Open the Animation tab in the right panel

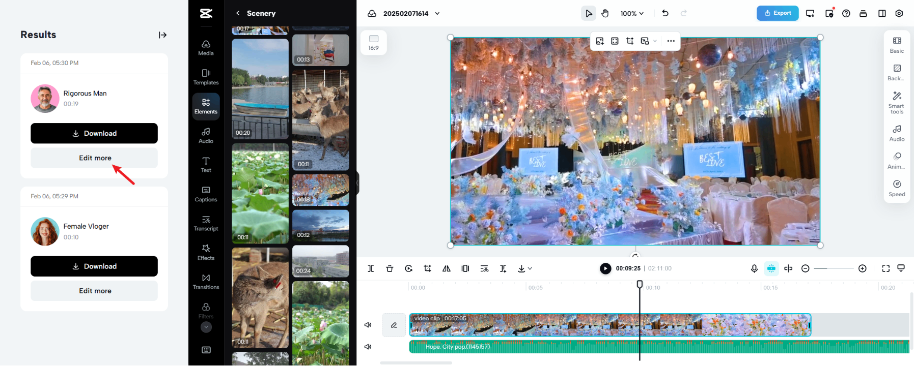897,161
